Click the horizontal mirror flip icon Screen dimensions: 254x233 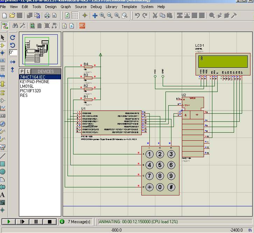tap(13, 62)
